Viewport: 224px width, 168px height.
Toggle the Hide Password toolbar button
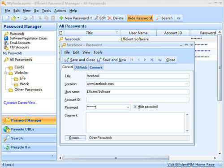tap(140, 18)
